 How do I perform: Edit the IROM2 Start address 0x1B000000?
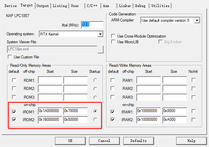coord(50,120)
